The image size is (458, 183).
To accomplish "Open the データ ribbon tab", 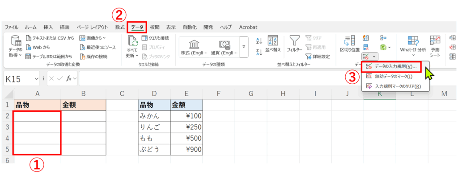I will click(137, 27).
